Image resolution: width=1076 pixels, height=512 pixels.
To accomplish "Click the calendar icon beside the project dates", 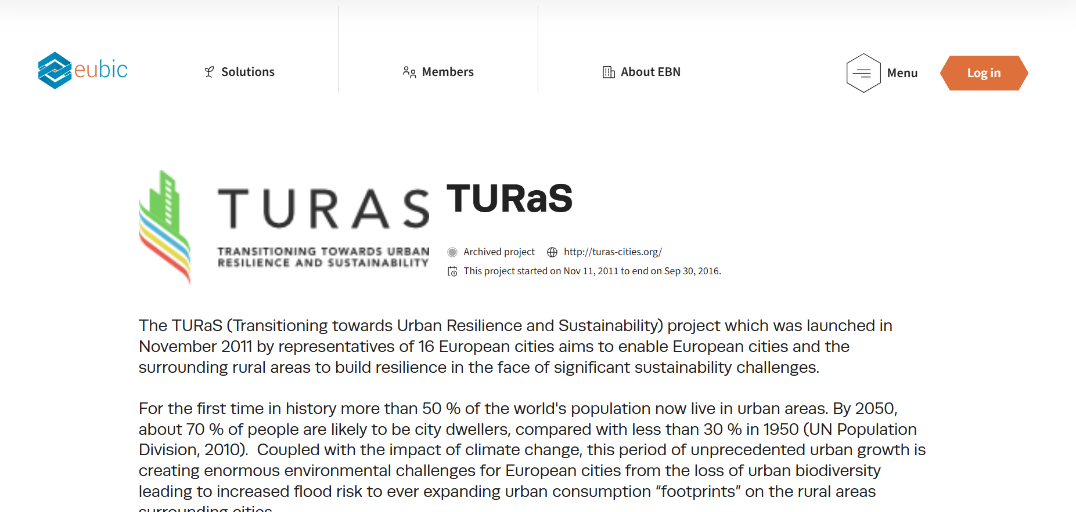I will [452, 271].
